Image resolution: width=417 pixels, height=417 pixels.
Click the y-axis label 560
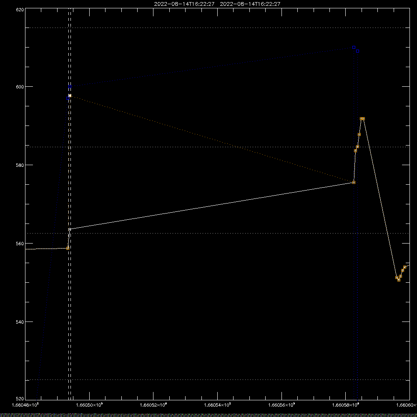click(20, 244)
